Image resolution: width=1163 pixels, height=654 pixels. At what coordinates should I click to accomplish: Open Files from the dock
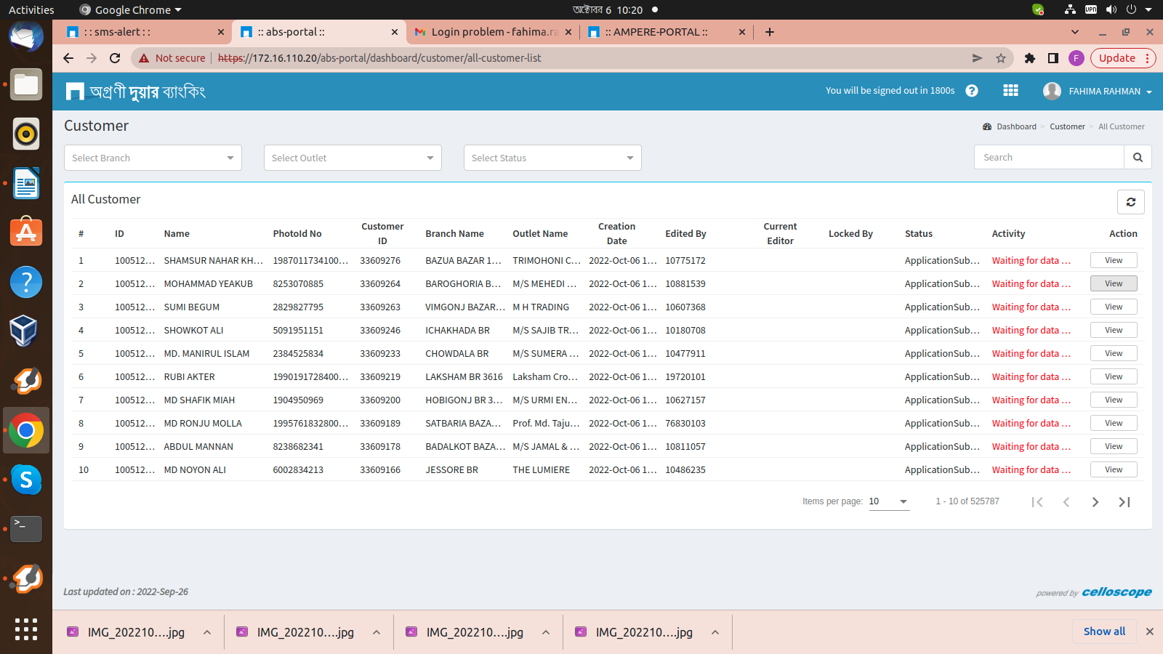(26, 85)
